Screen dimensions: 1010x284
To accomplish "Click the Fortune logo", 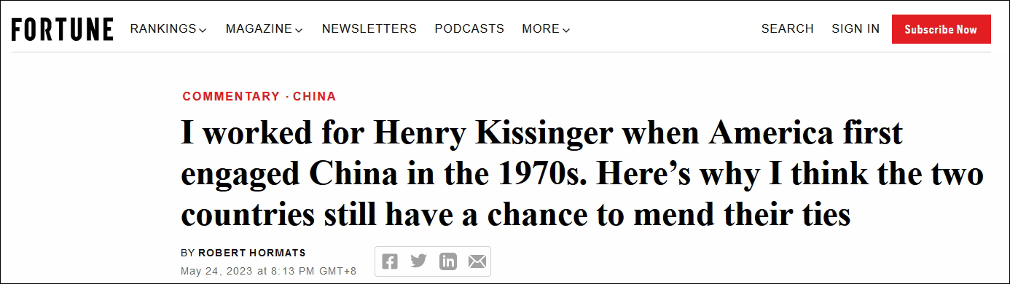I will pyautogui.click(x=62, y=29).
